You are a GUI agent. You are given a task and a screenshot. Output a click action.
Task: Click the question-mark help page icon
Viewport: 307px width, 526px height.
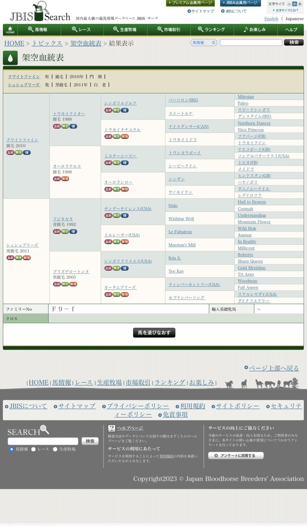(x=112, y=428)
